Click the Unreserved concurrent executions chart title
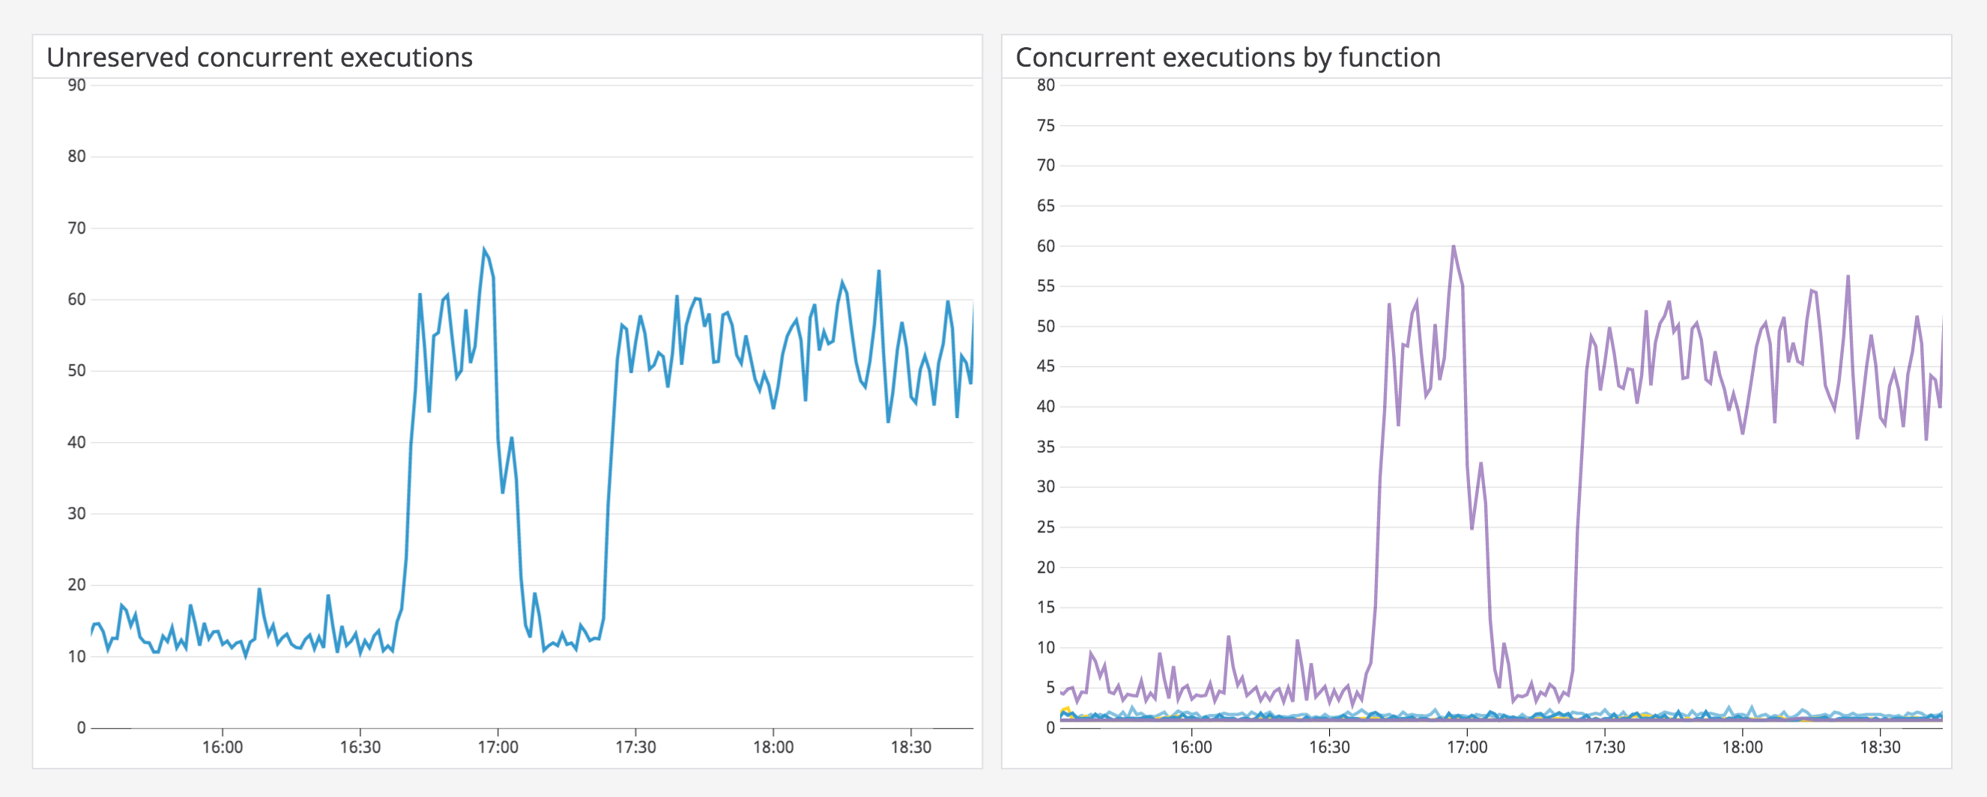 (x=258, y=58)
